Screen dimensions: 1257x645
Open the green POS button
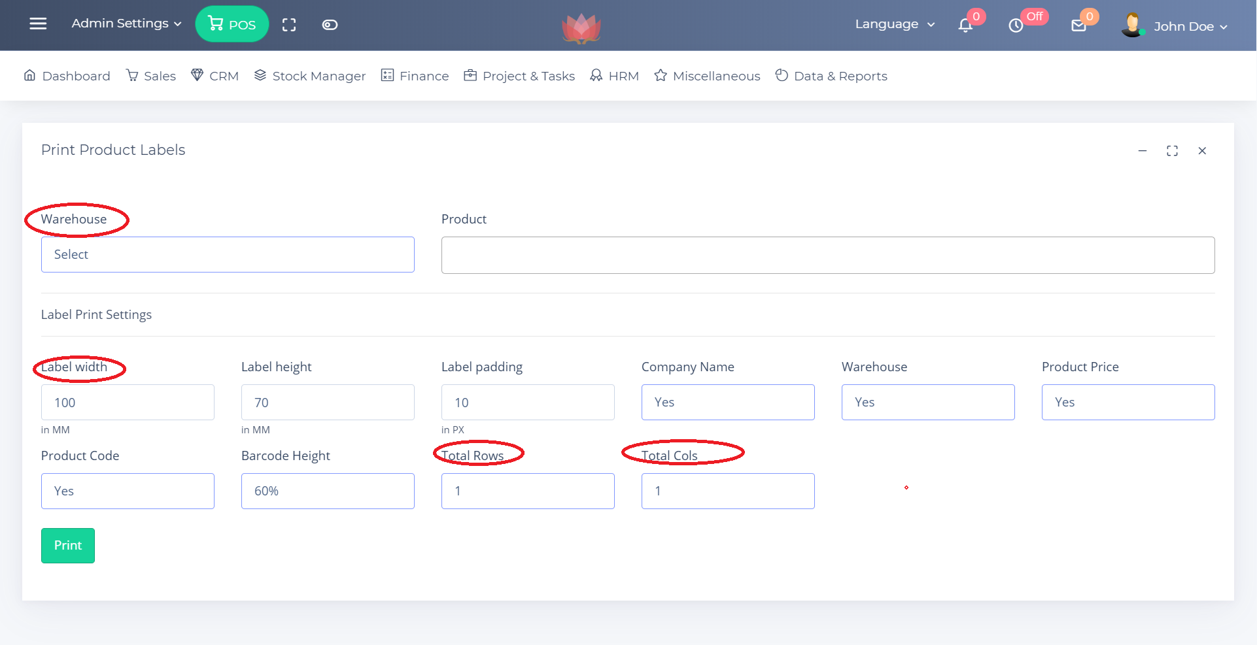tap(232, 24)
